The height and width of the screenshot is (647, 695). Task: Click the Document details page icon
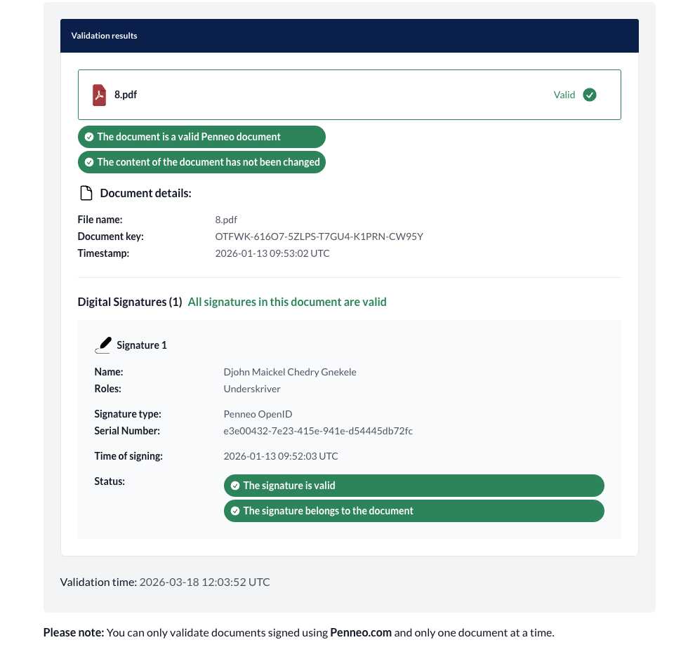[86, 193]
